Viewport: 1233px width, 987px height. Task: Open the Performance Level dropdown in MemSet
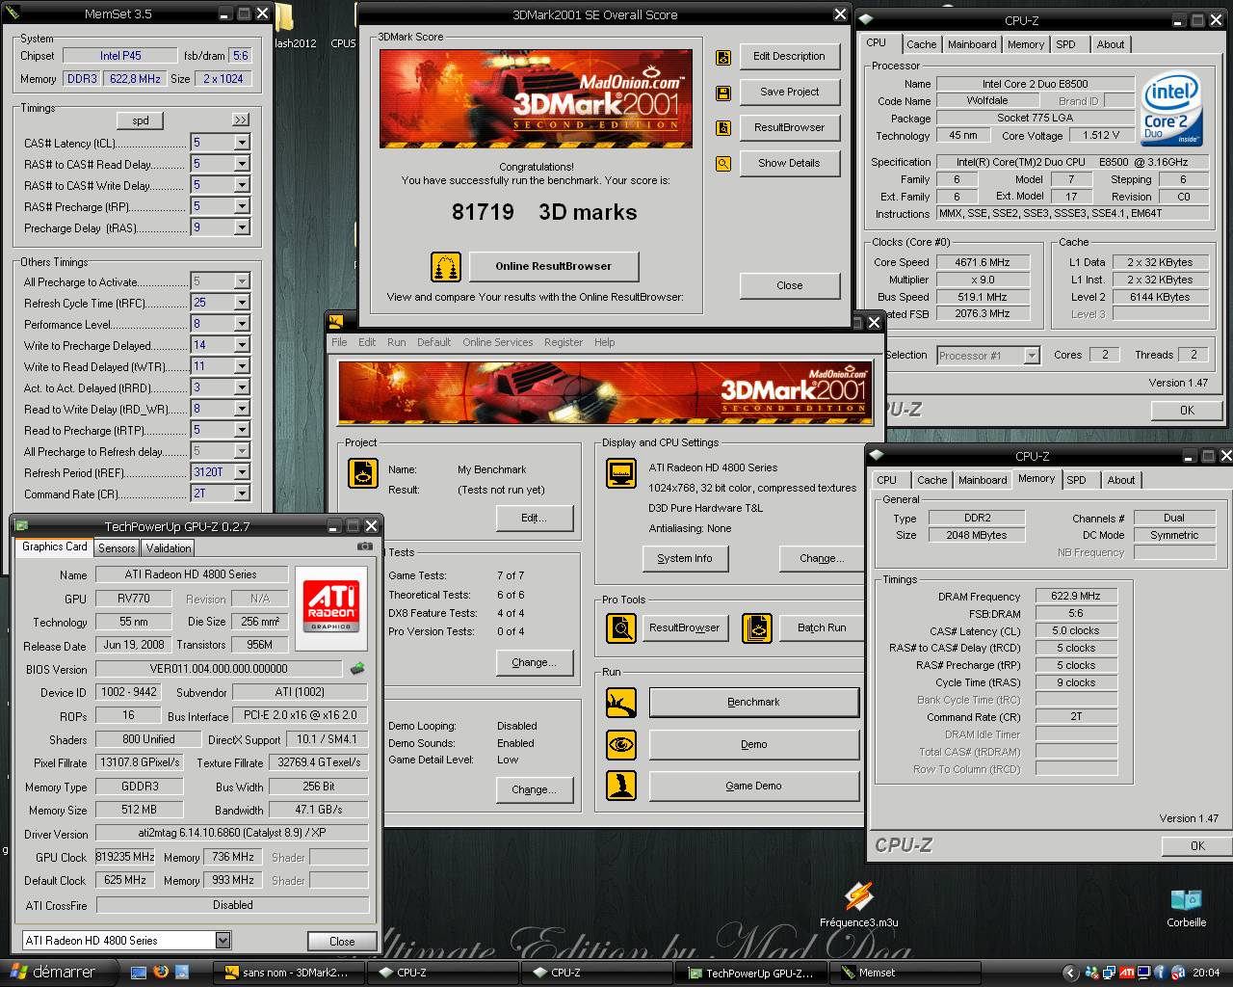tap(242, 324)
